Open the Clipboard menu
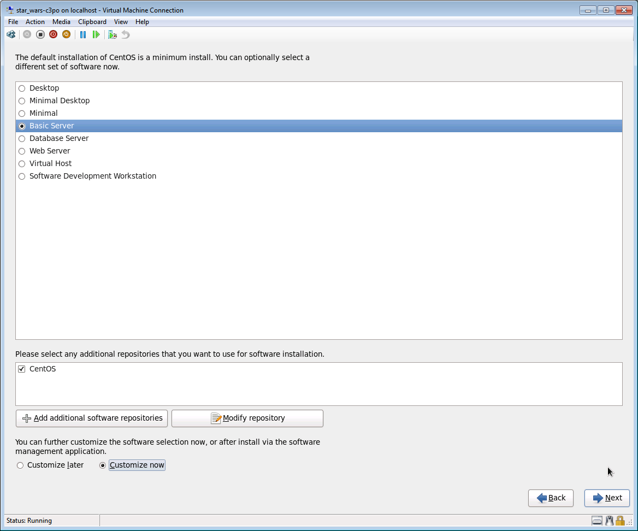Screen dimensions: 638x531 tap(92, 21)
